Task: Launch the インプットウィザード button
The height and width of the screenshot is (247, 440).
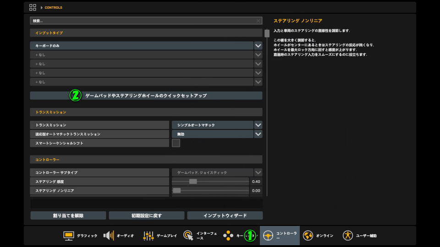Action: coord(225,215)
